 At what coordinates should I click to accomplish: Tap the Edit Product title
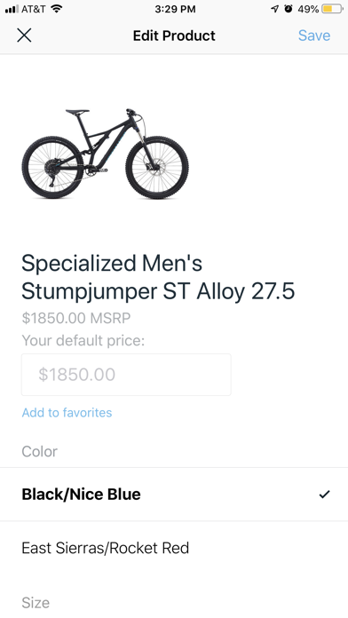pyautogui.click(x=174, y=36)
